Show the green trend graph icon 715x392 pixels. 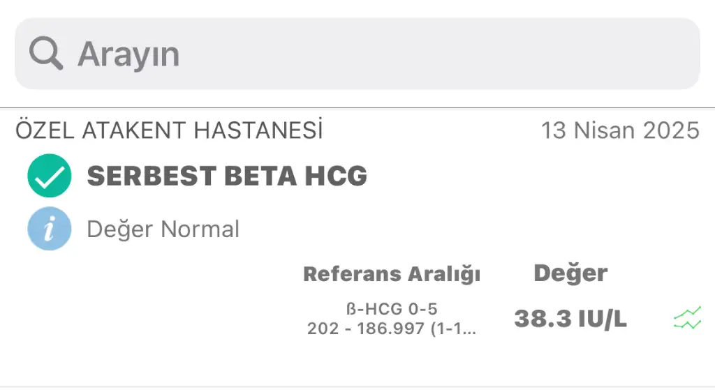point(687,318)
